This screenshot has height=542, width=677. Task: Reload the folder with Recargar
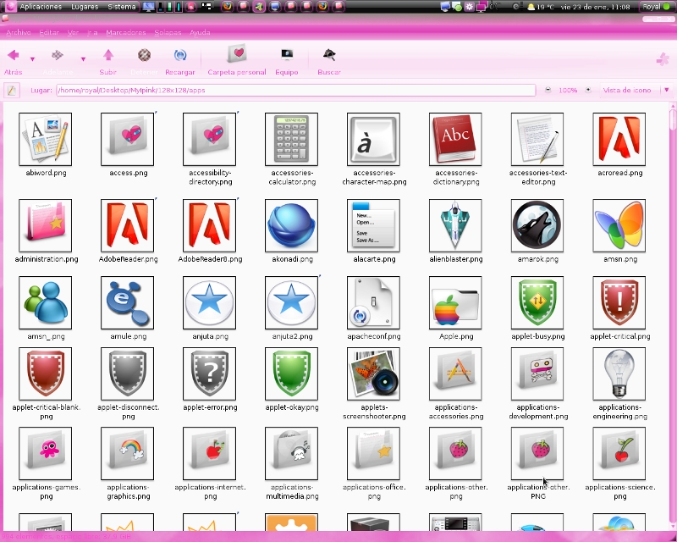(x=180, y=61)
